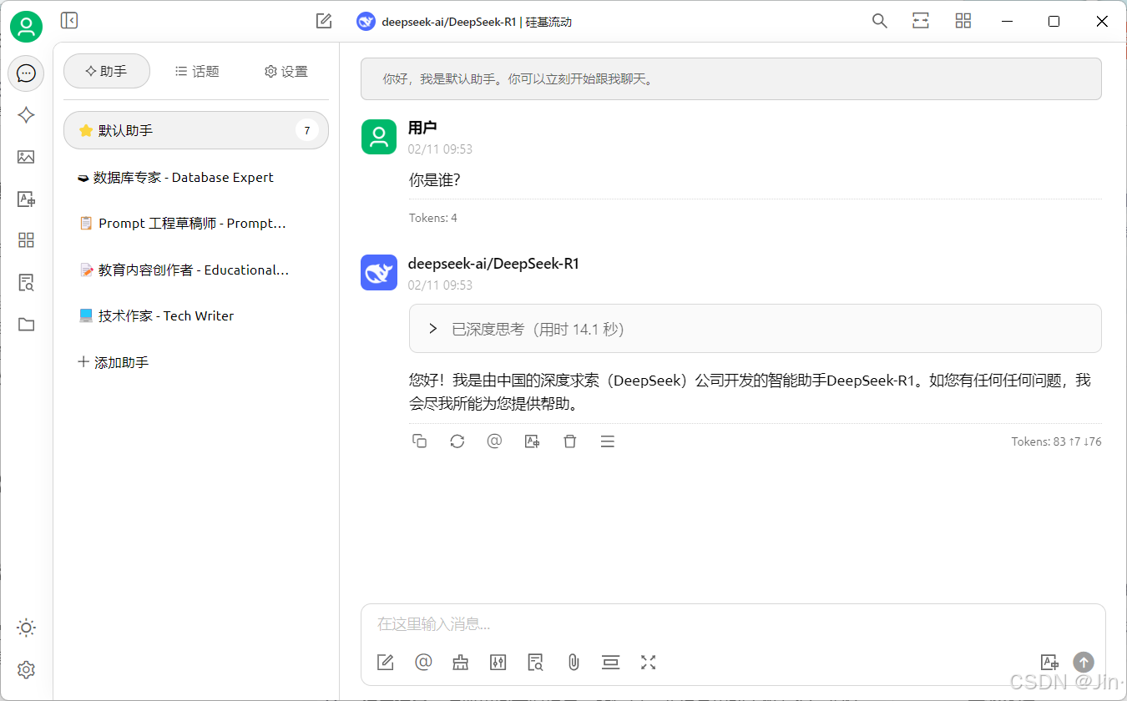Open the files folder sidebar icon
1127x701 pixels.
(26, 324)
